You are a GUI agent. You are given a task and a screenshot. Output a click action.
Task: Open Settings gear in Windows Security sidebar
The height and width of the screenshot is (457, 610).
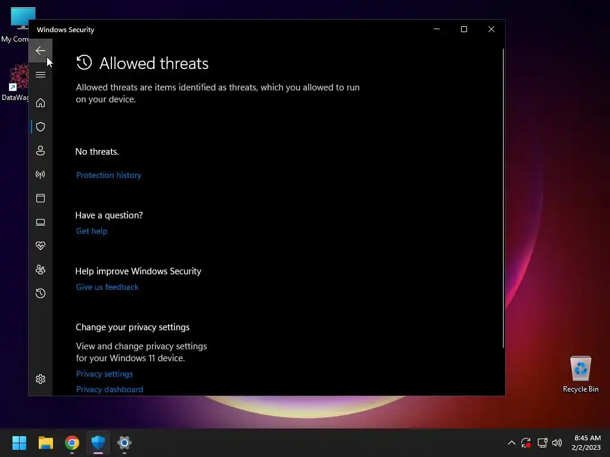(x=41, y=379)
